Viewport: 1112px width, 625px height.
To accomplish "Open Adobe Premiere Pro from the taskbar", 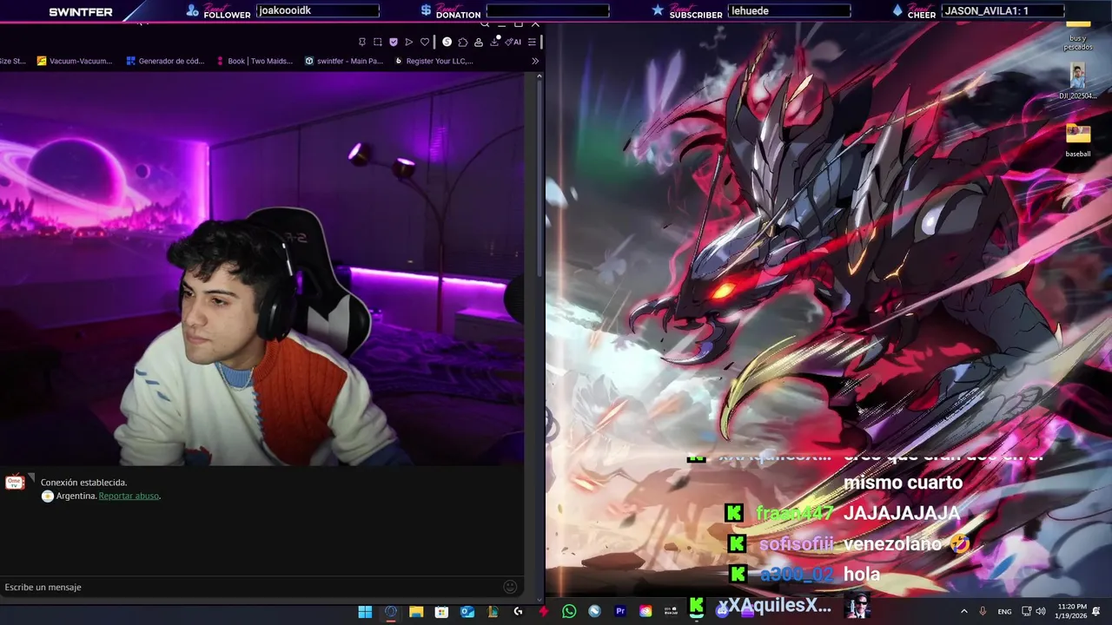I will pos(620,611).
